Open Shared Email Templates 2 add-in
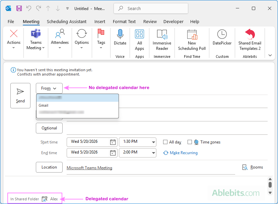278x204 pixels. [250, 40]
